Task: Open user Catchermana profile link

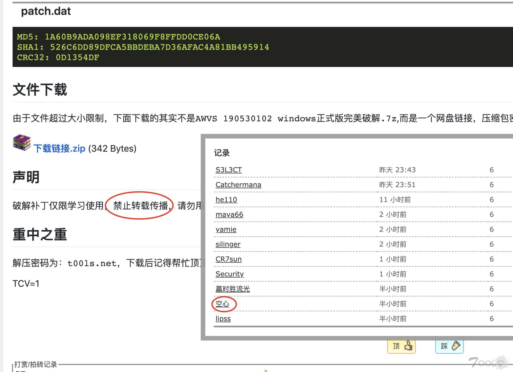Action: pos(238,185)
